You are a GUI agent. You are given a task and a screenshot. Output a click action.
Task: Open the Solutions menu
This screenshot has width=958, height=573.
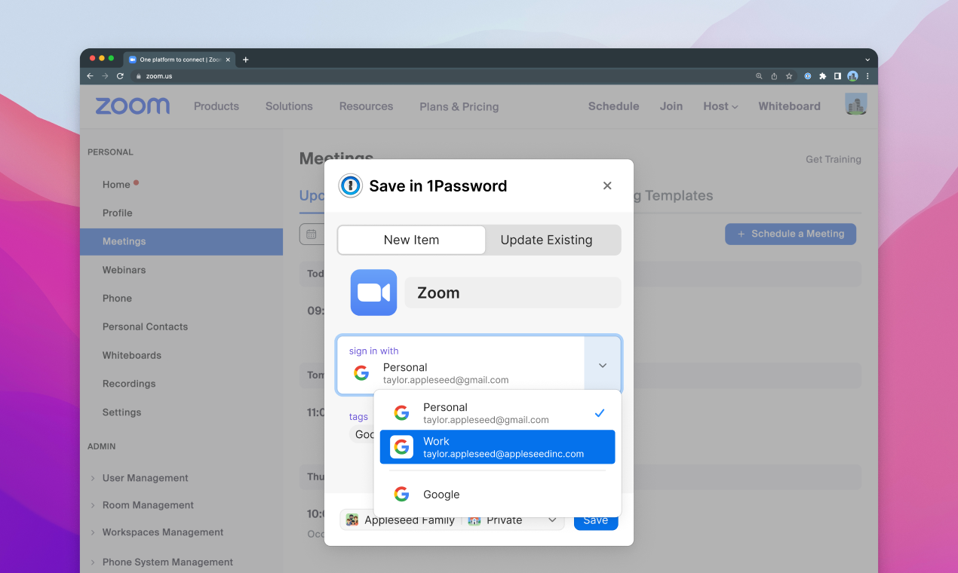click(289, 106)
